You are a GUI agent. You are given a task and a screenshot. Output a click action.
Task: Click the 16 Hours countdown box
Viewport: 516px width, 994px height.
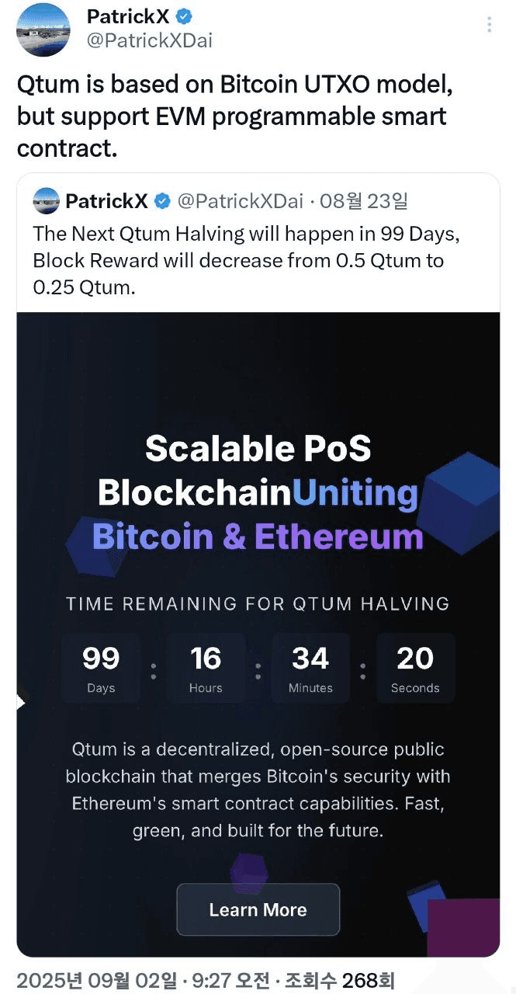tap(206, 668)
